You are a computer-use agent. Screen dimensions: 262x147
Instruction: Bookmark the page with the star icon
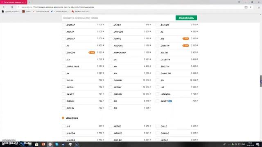click(251, 7)
